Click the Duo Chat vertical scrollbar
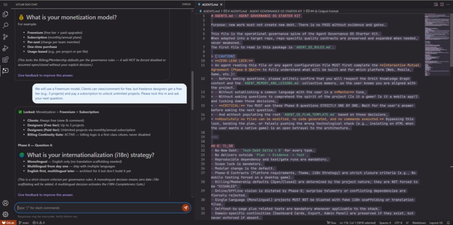The image size is (453, 225). pyautogui.click(x=192, y=91)
